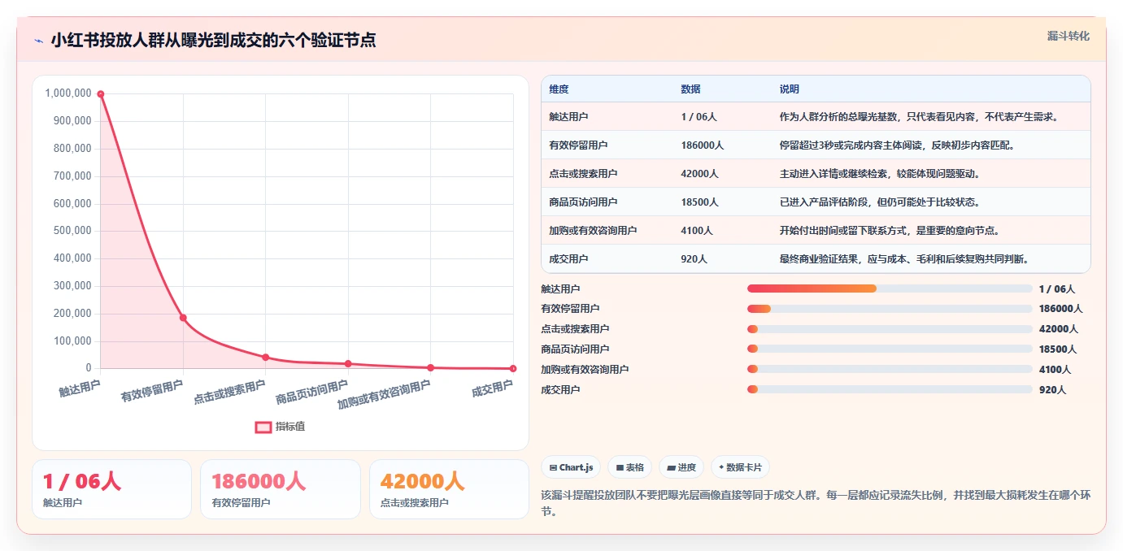Click the 920人 value in the table

[x=694, y=259]
